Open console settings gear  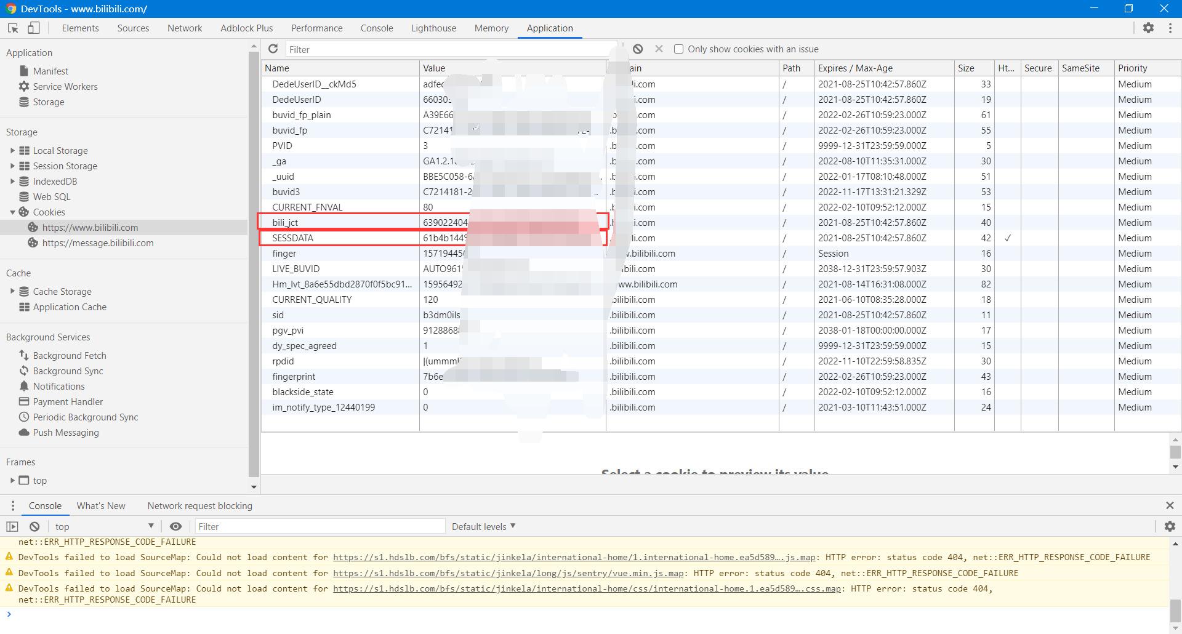1170,526
